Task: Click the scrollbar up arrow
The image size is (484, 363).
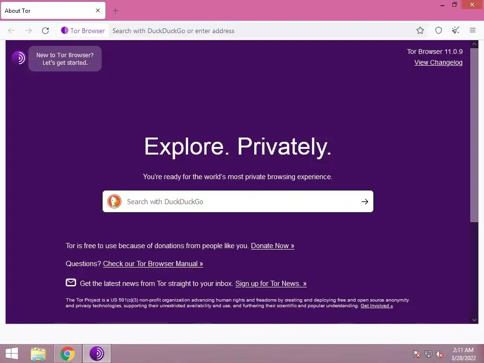Action: pos(475,44)
